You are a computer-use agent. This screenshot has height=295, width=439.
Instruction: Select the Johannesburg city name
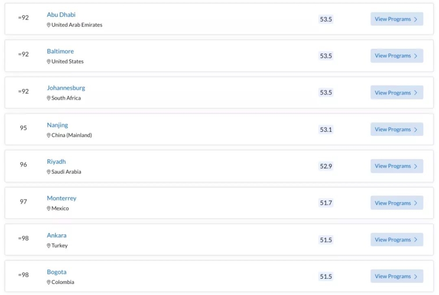(66, 88)
